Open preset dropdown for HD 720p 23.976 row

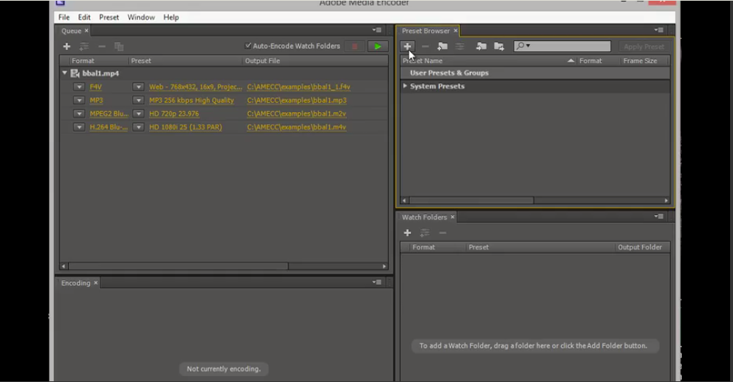coord(138,114)
